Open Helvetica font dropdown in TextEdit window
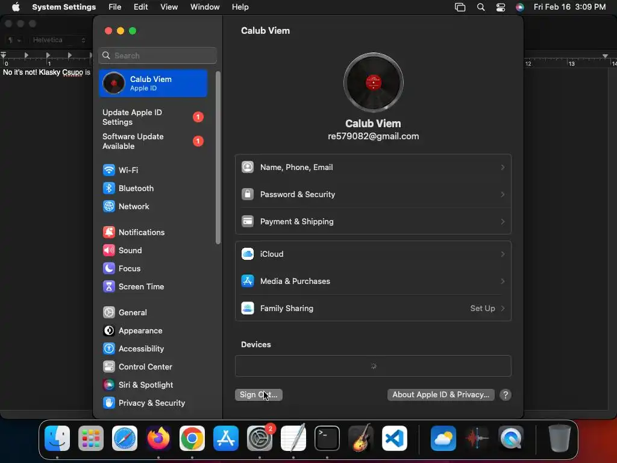Image resolution: width=617 pixels, height=463 pixels. (x=59, y=40)
